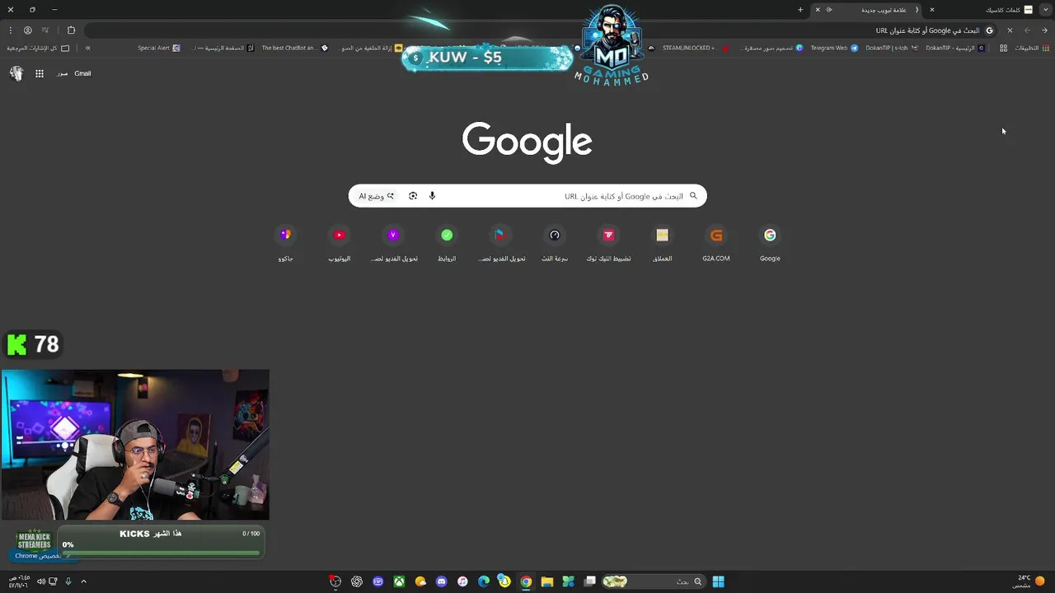1055x593 pixels.
Task: Click the streamer webcam thumbnail
Action: tap(135, 445)
